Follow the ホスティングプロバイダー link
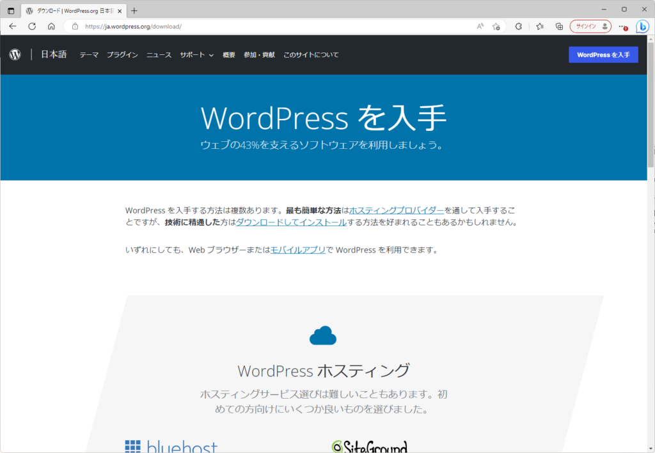Image resolution: width=655 pixels, height=453 pixels. click(397, 210)
